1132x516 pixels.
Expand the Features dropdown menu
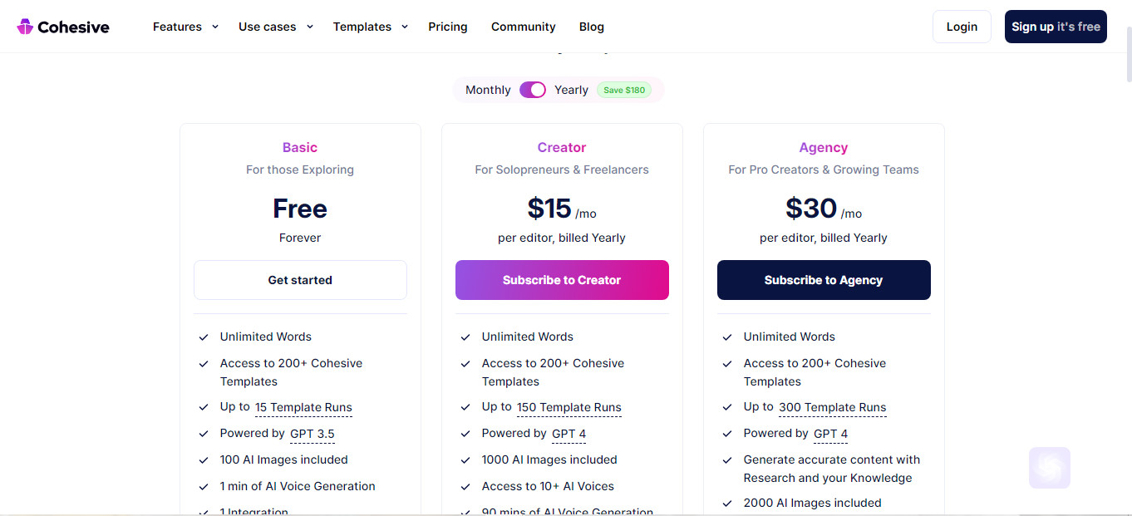[185, 27]
